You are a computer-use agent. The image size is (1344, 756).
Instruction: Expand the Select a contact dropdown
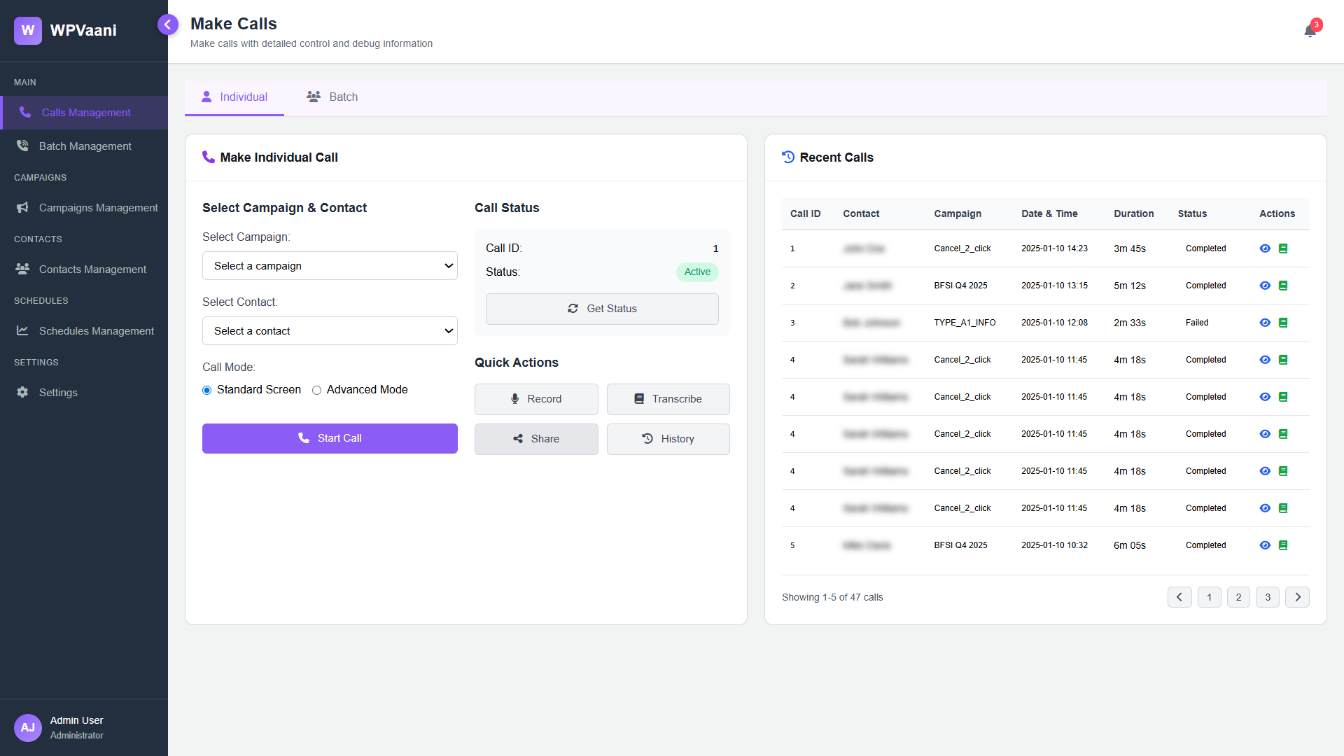point(330,330)
